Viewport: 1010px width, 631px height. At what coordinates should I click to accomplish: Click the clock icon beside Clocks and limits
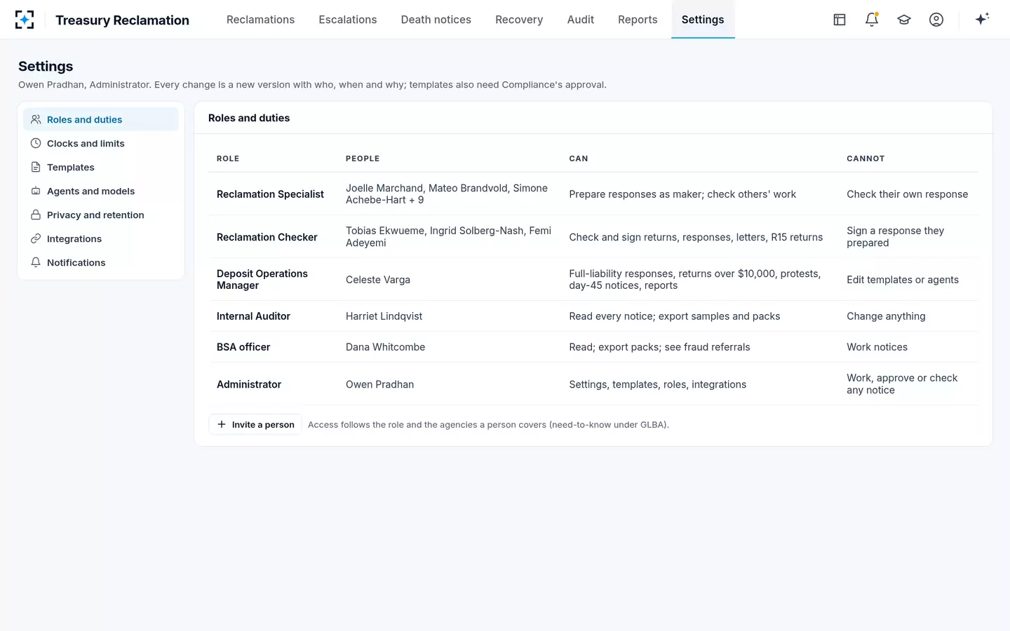tap(36, 143)
